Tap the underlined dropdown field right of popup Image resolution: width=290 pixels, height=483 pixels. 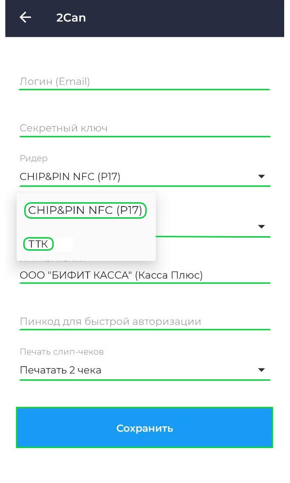pos(213,227)
